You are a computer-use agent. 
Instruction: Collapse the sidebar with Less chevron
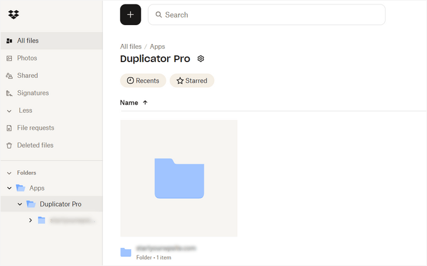click(9, 111)
